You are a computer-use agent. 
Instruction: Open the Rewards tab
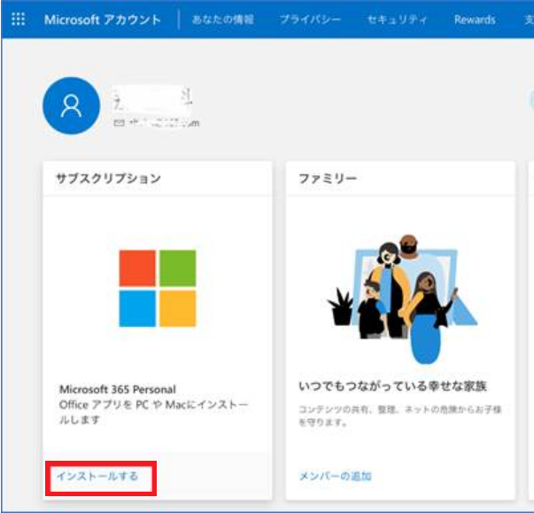[475, 19]
